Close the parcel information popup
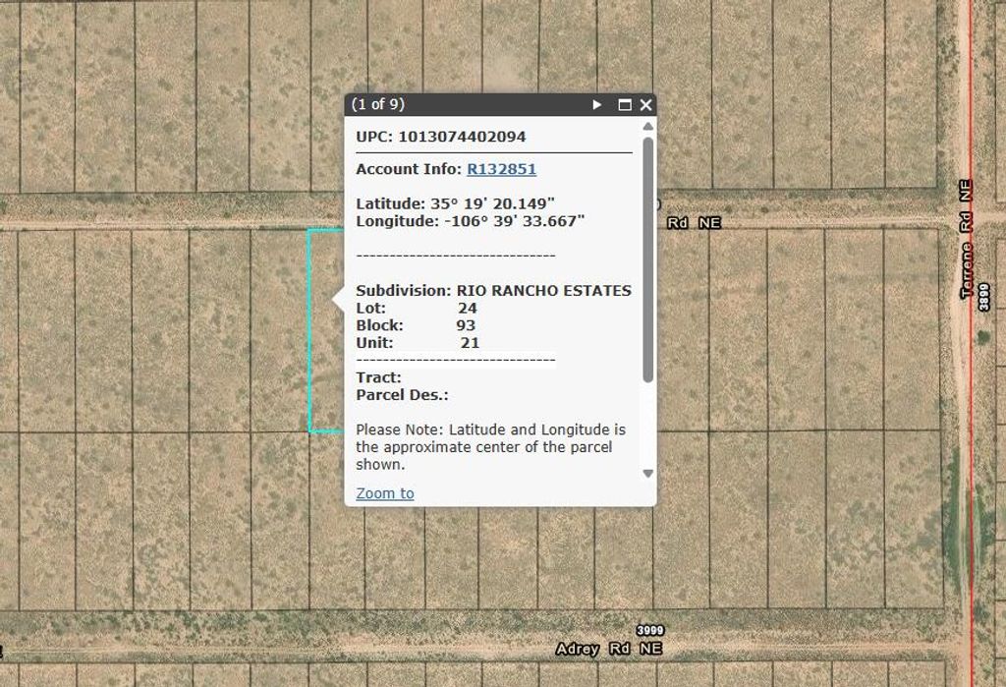The height and width of the screenshot is (687, 1006). (x=645, y=104)
